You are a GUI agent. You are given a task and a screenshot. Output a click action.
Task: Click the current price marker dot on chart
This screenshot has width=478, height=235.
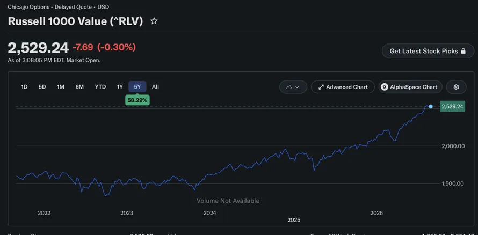pos(430,107)
